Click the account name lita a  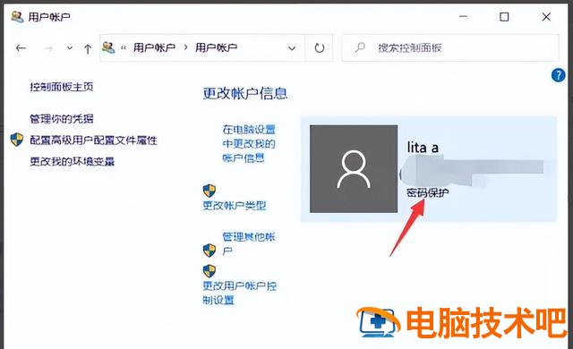coord(423,148)
